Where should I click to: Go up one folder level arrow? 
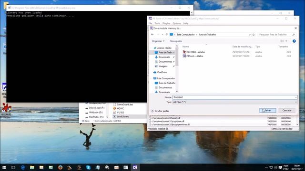coord(167,35)
